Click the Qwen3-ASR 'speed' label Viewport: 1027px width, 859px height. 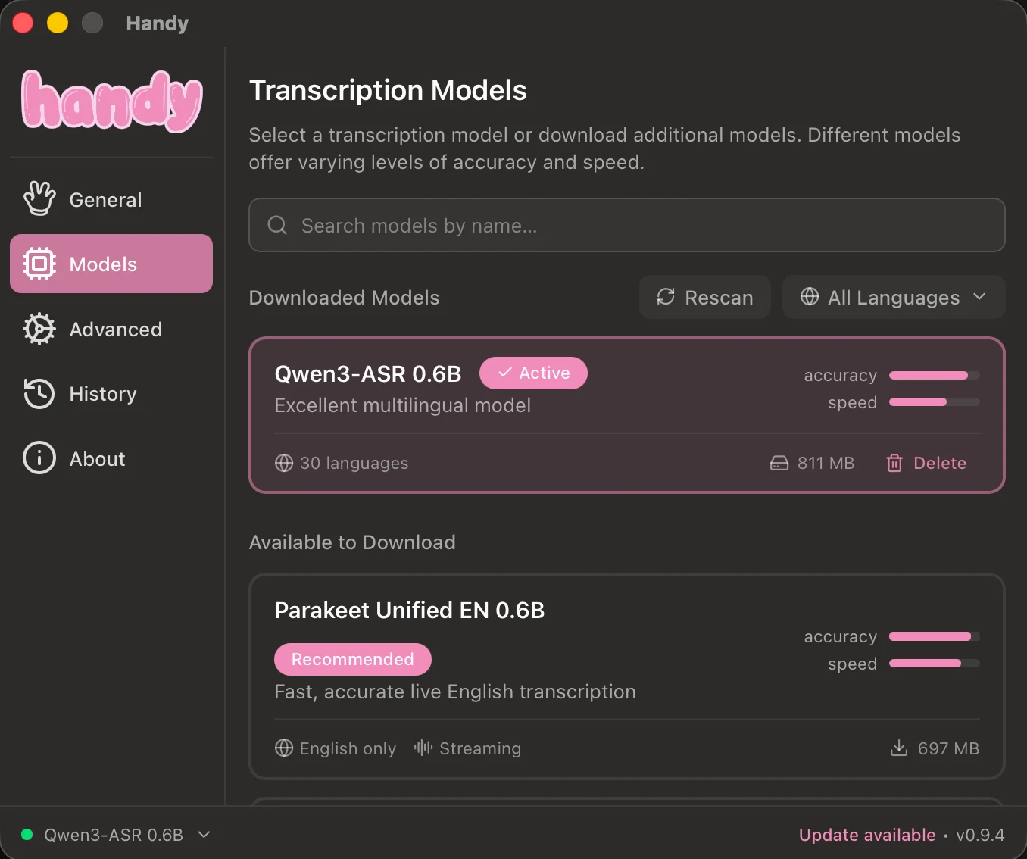click(x=853, y=402)
